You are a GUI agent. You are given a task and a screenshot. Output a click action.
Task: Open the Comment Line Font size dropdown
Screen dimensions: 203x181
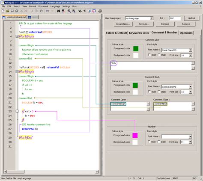(x=191, y=55)
